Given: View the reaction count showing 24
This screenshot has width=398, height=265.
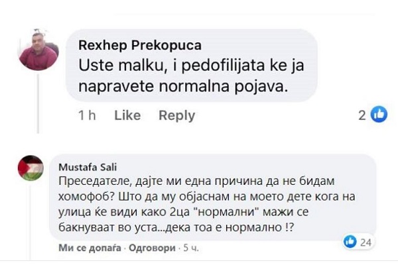Looking at the screenshot, I should pos(365,242).
